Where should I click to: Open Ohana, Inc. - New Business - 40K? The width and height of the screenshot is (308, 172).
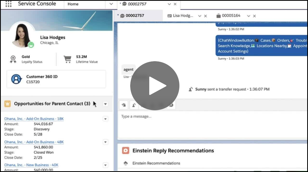31,165
